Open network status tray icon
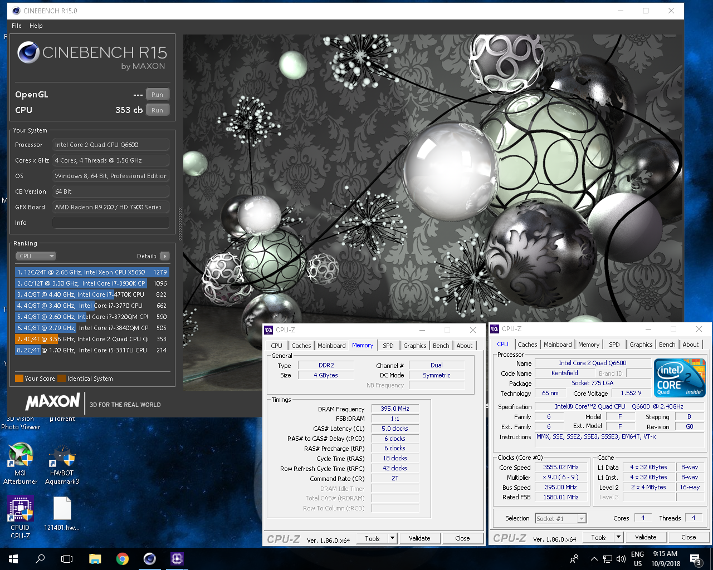This screenshot has width=713, height=570. tap(608, 559)
